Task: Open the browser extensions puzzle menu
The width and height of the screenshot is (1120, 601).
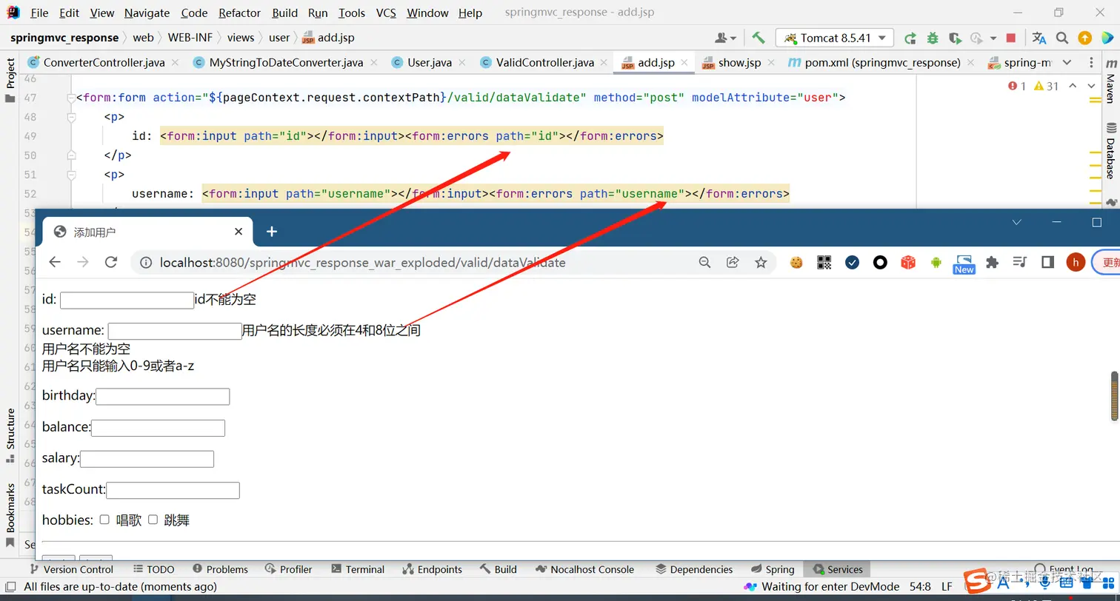Action: (x=992, y=262)
